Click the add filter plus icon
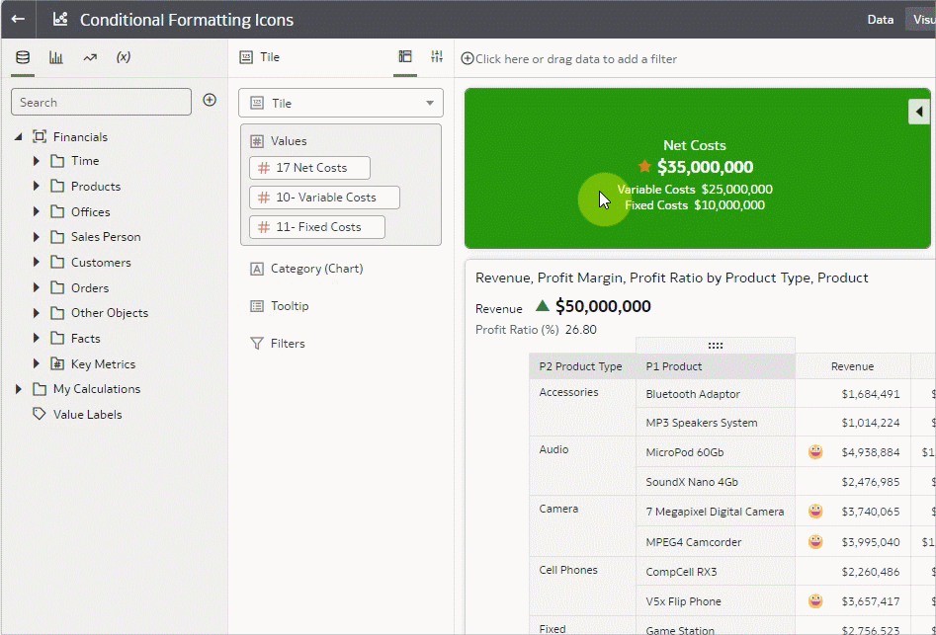The height and width of the screenshot is (635, 936). tap(468, 58)
